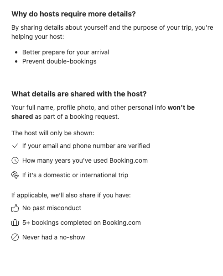Click the globe icon for trip type

coord(15,175)
